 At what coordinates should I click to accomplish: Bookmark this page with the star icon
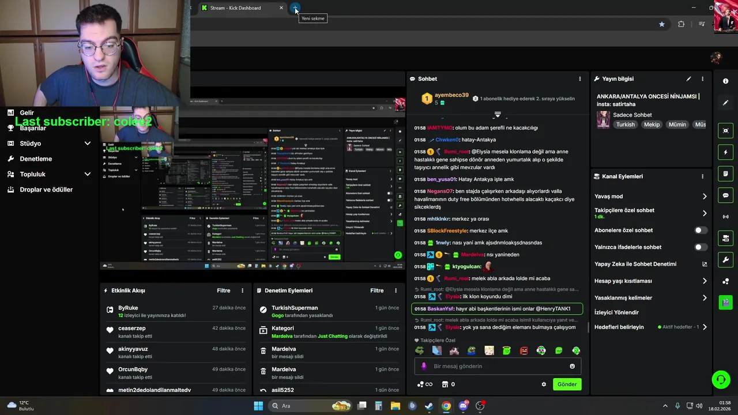[661, 24]
